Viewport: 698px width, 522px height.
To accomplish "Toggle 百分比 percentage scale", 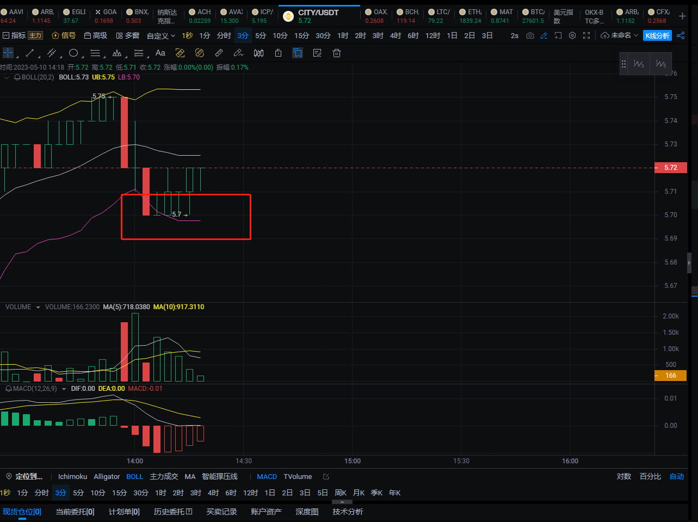I will [650, 476].
